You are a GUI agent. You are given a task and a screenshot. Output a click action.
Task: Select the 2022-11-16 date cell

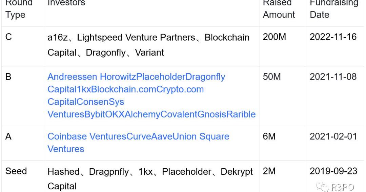333,37
